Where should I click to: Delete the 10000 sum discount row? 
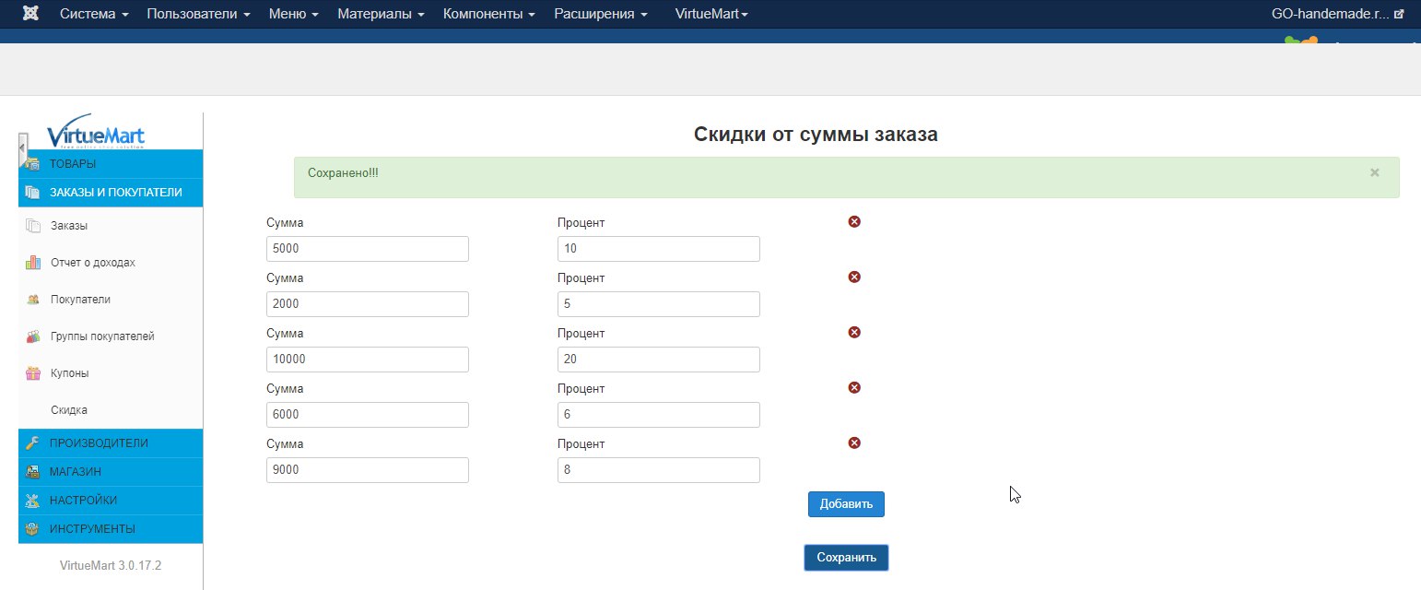click(x=854, y=332)
